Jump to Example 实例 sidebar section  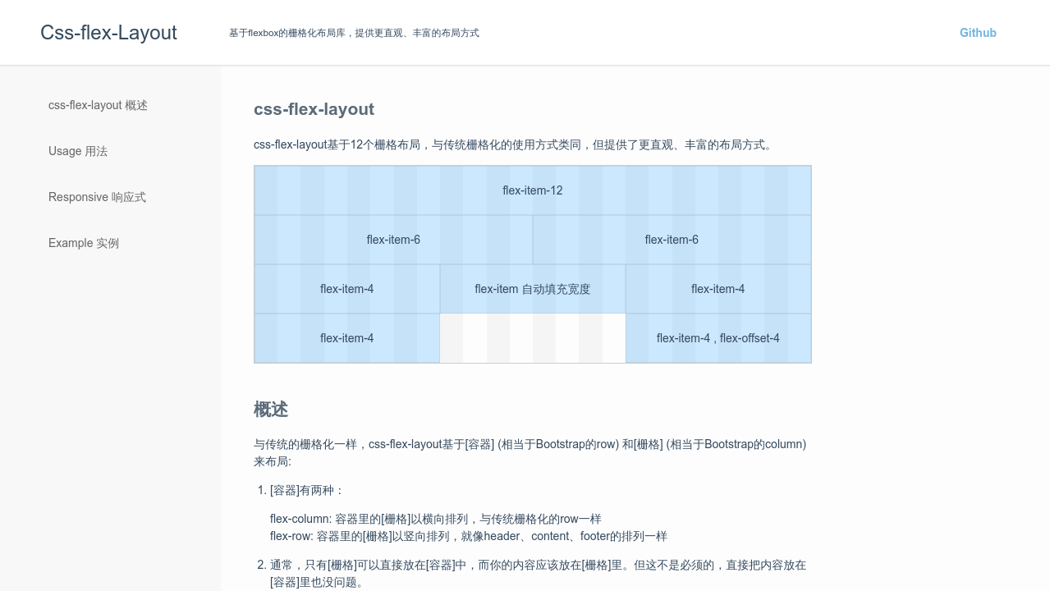coord(84,243)
